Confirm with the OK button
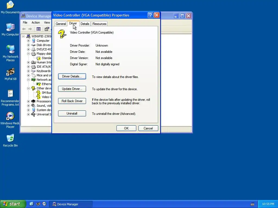 pyautogui.click(x=126, y=128)
